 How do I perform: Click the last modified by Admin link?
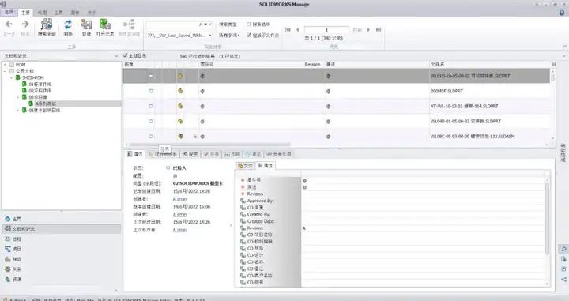tap(179, 230)
